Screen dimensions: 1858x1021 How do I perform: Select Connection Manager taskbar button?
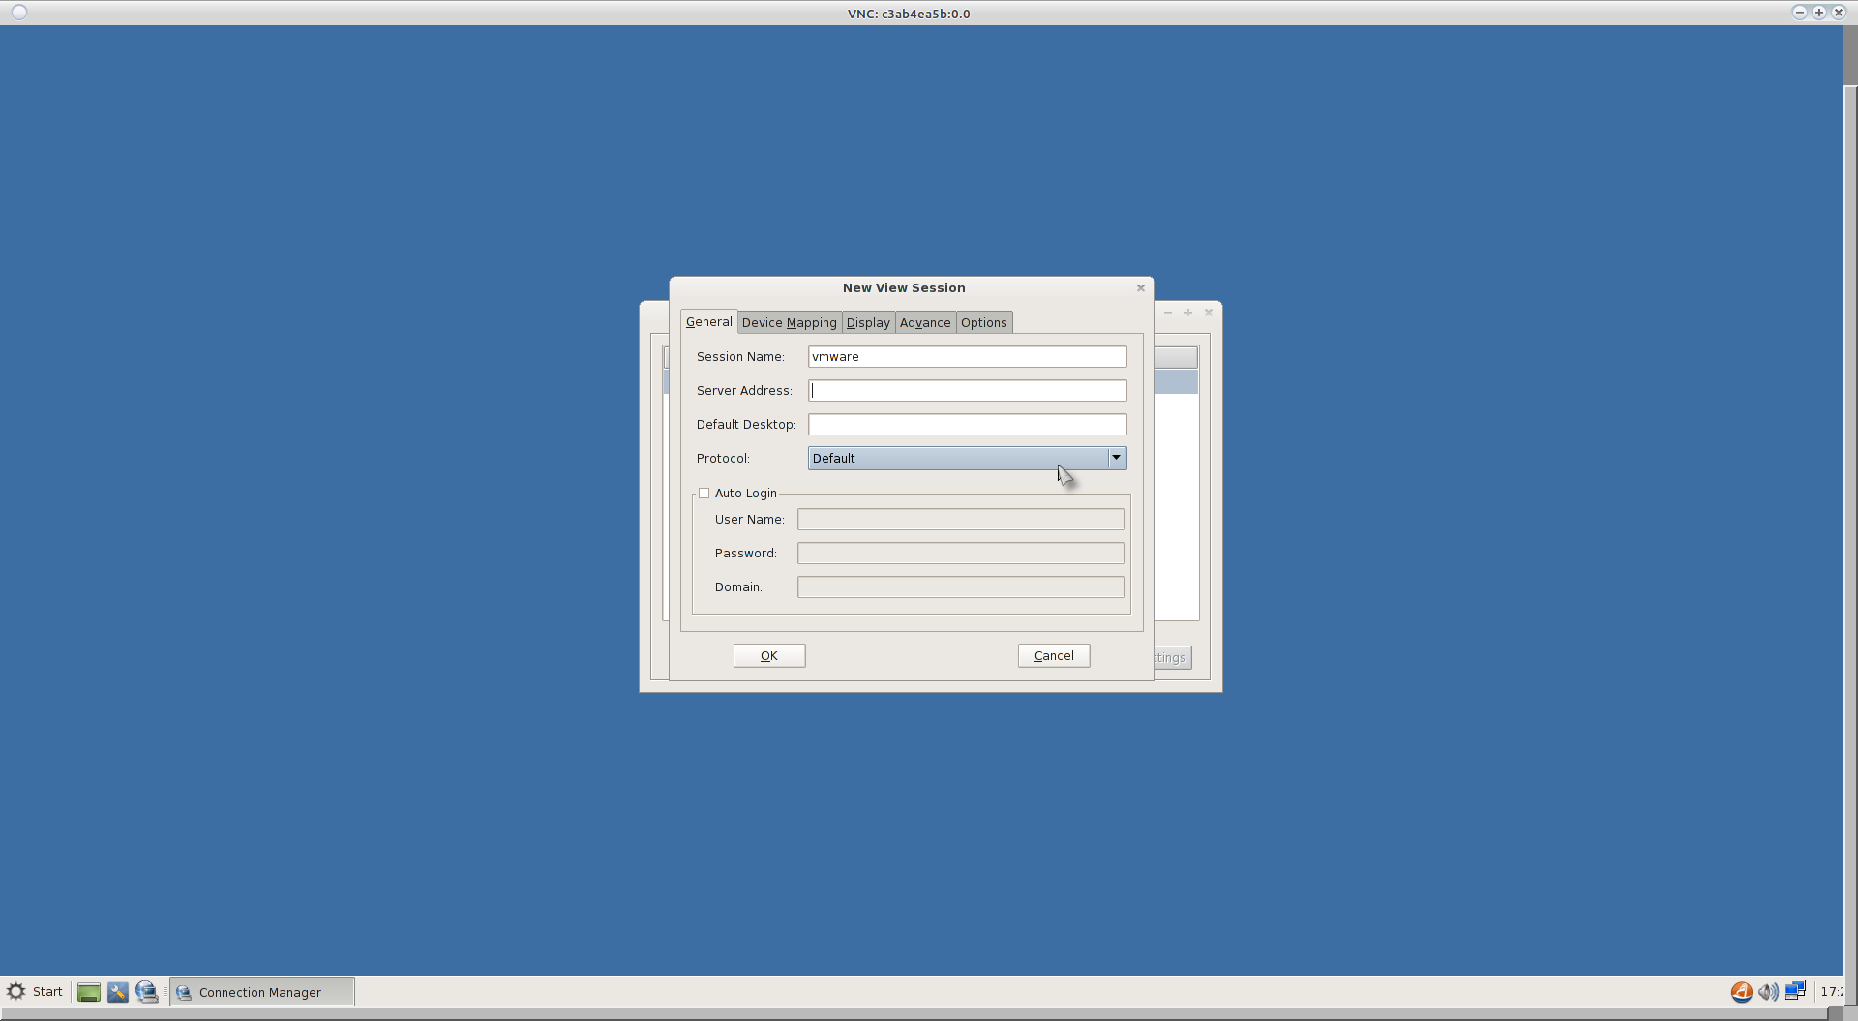point(262,992)
